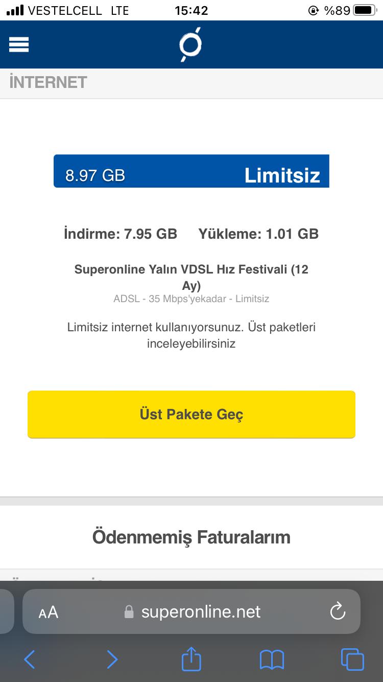Go forward to next page
The image size is (383, 682).
[112, 660]
